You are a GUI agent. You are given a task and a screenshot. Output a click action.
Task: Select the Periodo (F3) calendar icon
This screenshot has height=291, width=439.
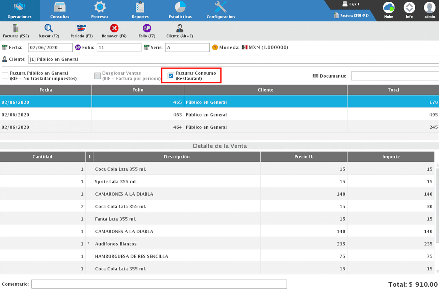pos(81,28)
